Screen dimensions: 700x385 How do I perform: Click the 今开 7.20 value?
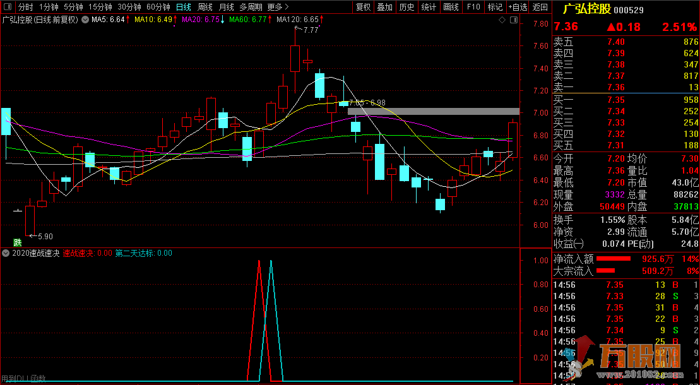click(615, 158)
